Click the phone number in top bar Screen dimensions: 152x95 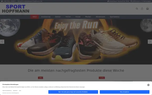click(x=10, y=1)
